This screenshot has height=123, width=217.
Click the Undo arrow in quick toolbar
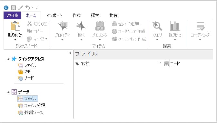tap(28, 7)
